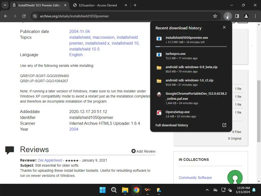Image resolution: width=261 pixels, height=196 pixels.
Task: Click the Chrome downloads toolbar icon
Action: 228,16
